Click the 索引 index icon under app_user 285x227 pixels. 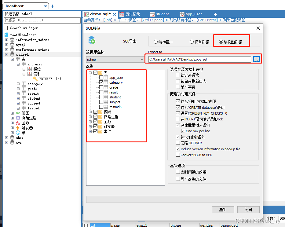pyautogui.click(x=30, y=74)
